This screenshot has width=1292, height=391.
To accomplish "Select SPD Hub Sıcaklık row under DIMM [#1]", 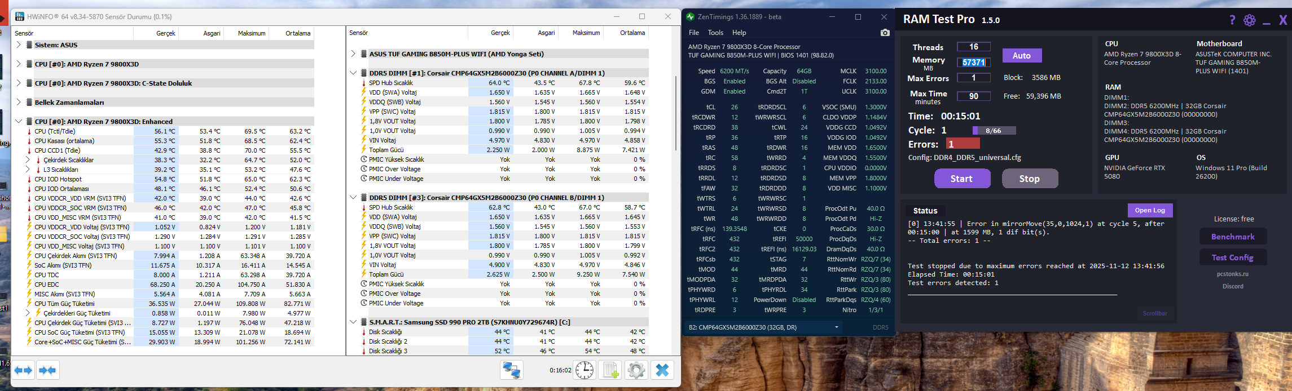I will [x=504, y=83].
